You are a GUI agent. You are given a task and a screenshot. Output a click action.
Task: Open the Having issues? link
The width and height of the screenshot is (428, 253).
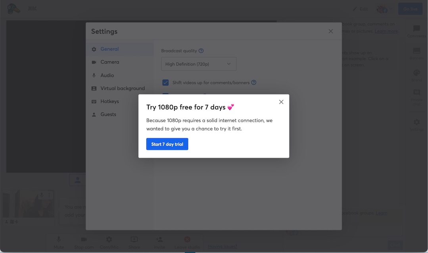(x=223, y=246)
